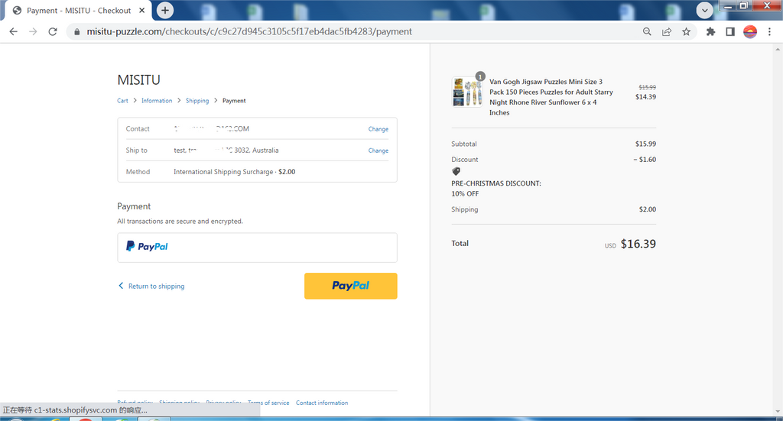Change the Ship to address
Viewport: 783px width, 421px height.
coord(378,151)
